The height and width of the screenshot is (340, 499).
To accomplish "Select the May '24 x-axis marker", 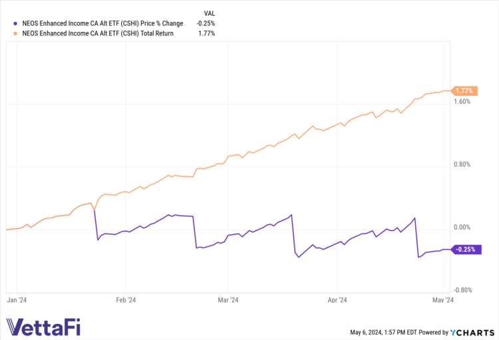I will click(x=444, y=300).
